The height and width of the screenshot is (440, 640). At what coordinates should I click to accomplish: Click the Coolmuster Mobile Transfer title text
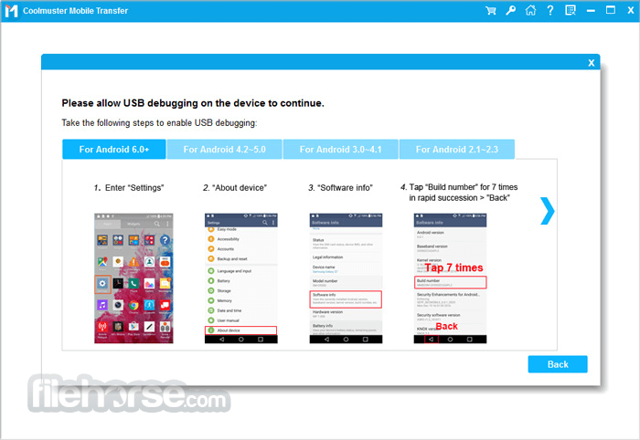click(75, 11)
